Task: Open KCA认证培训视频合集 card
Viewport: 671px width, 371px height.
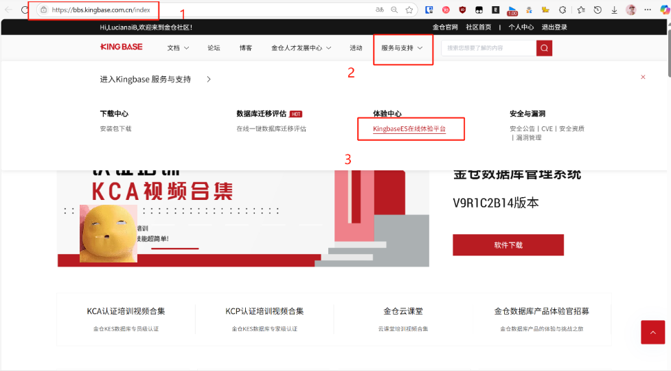Action: point(126,319)
